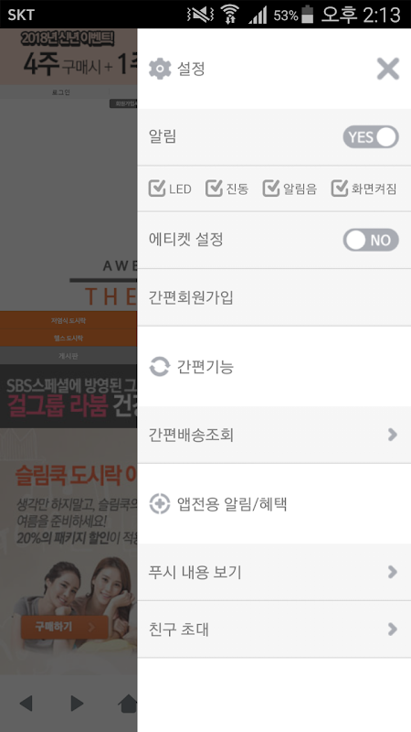Open the 간편회원가입 menu item

274,297
